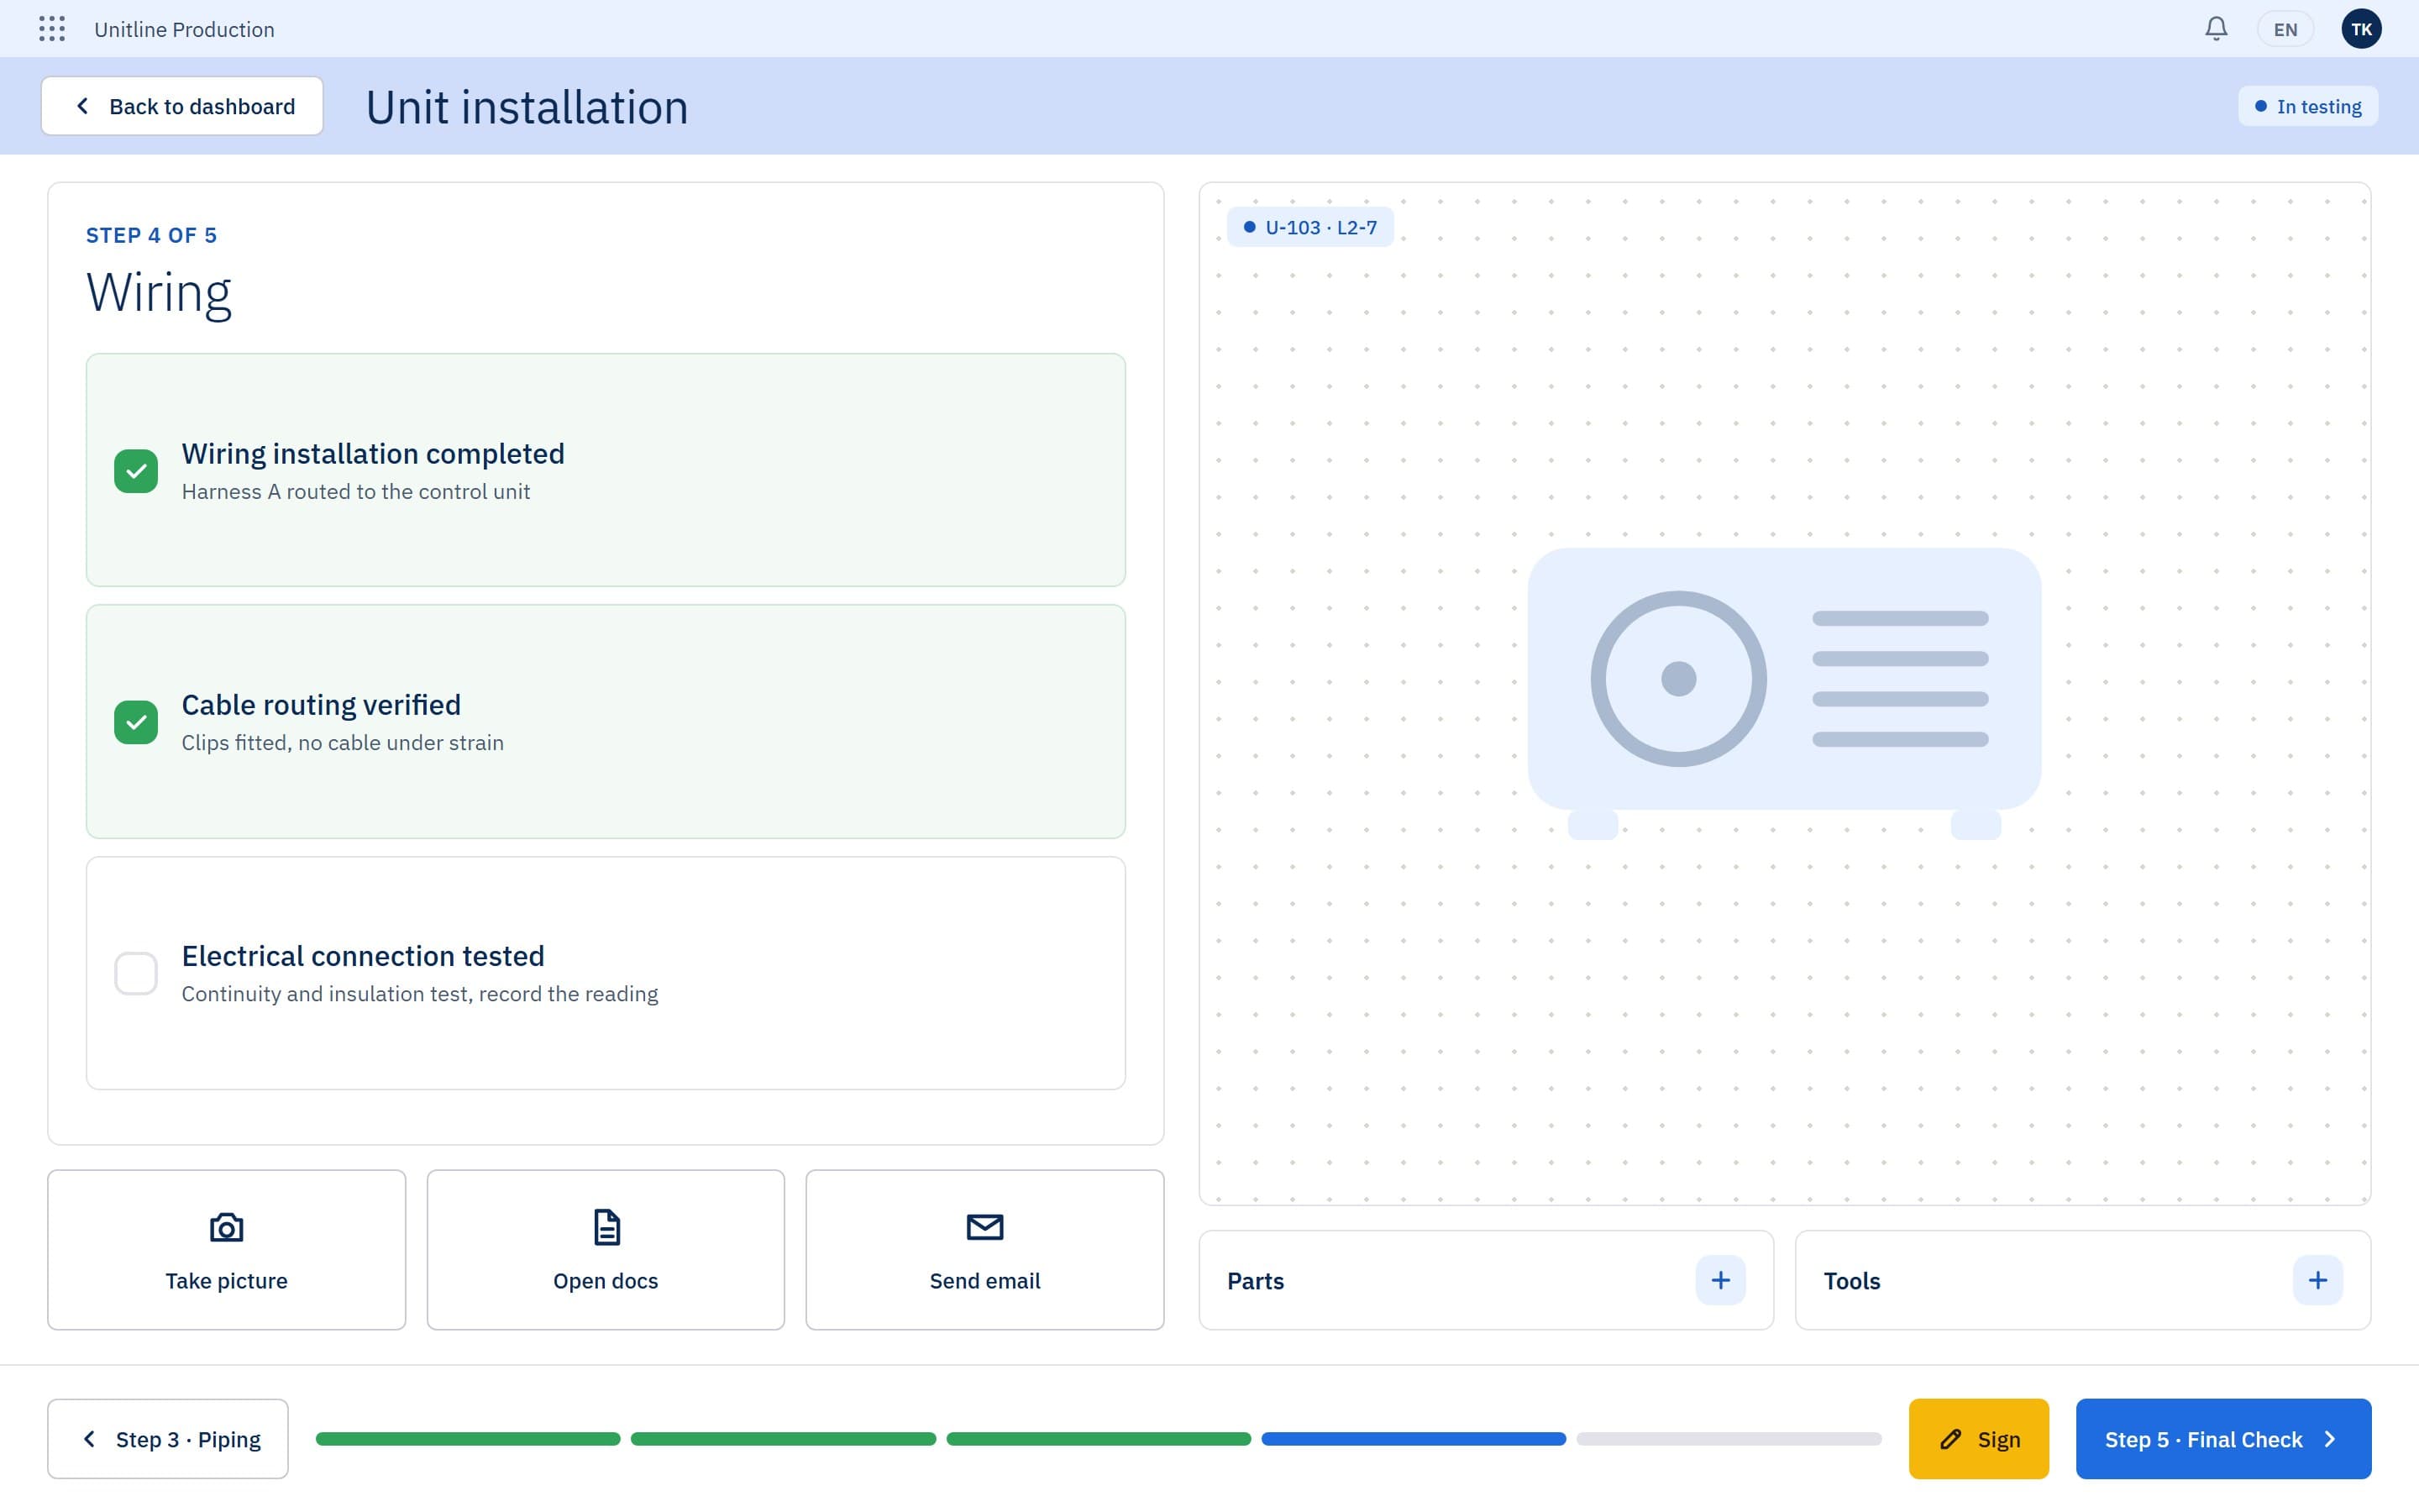
Task: Open notifications bell
Action: (x=2216, y=29)
